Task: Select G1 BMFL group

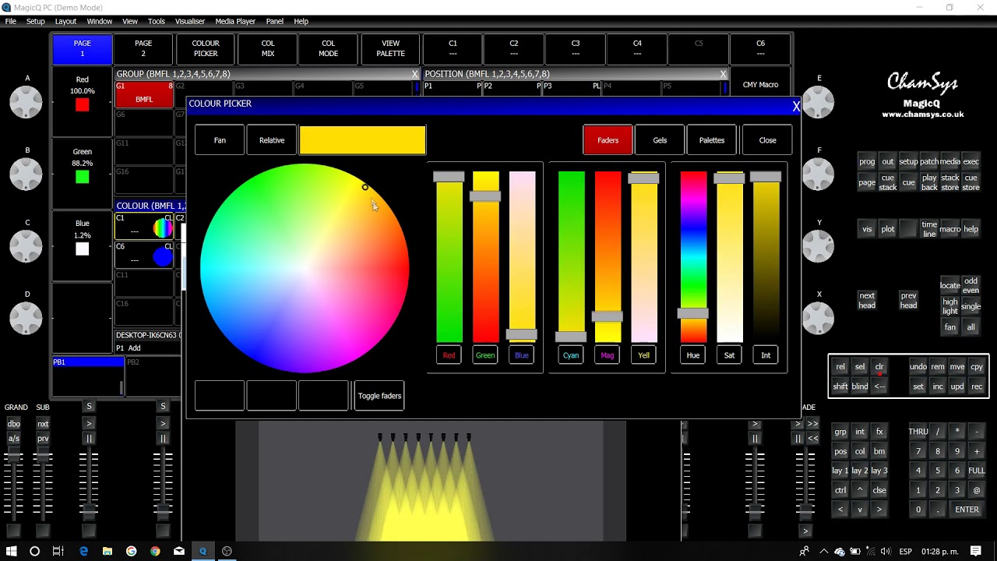Action: point(144,93)
